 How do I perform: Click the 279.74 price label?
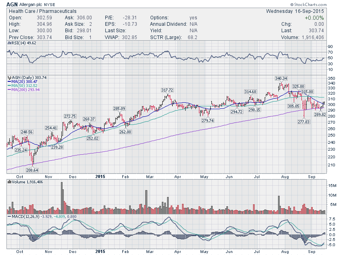[x=207, y=120]
